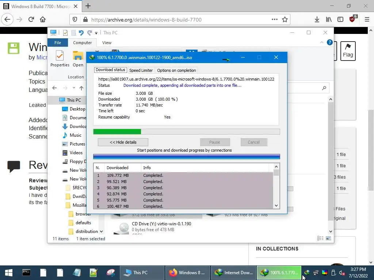Open the Firefox hamburger menu
The width and height of the screenshot is (374, 280).
tap(367, 20)
